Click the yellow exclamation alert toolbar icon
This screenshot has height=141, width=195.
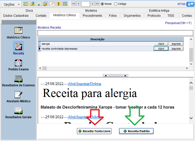(x=59, y=4)
